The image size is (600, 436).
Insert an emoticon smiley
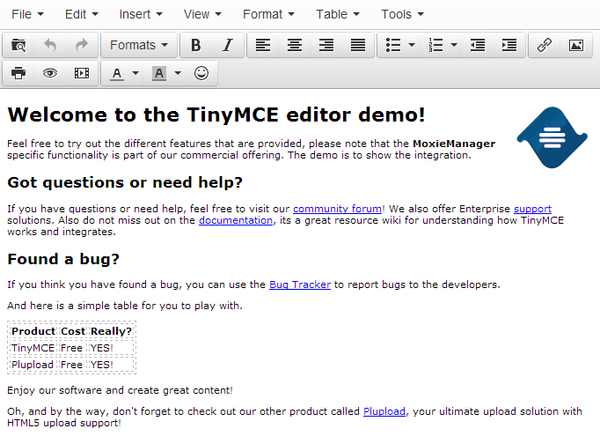(x=201, y=73)
